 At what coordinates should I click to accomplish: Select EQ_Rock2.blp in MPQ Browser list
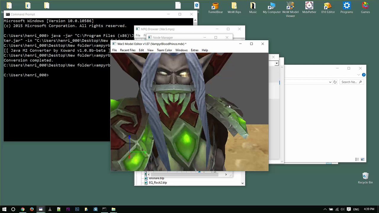coord(158,183)
